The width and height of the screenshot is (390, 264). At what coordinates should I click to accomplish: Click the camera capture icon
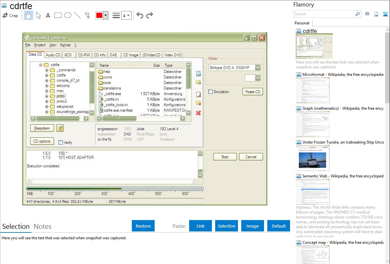(367, 14)
